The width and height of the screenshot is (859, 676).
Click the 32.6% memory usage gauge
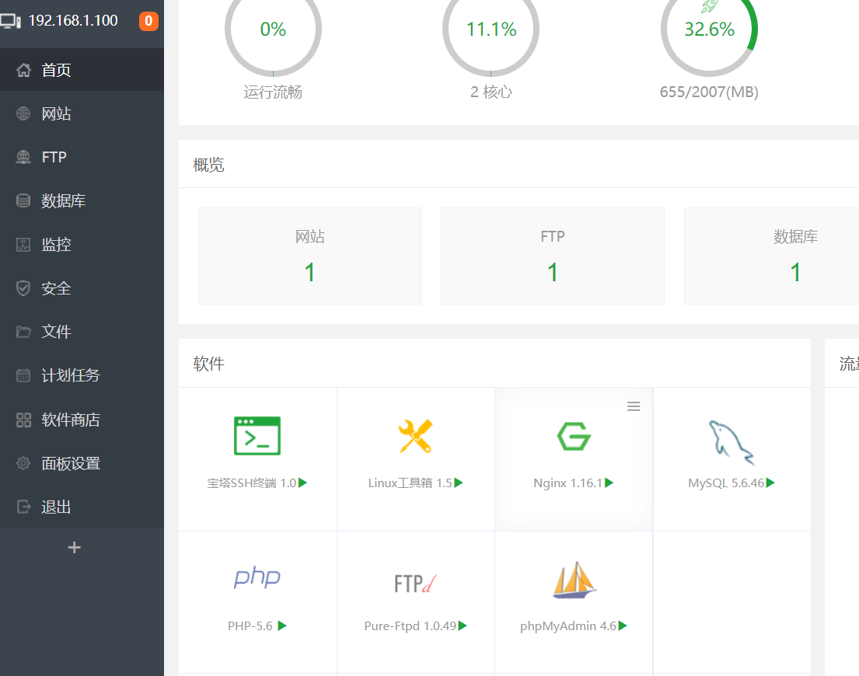[709, 30]
